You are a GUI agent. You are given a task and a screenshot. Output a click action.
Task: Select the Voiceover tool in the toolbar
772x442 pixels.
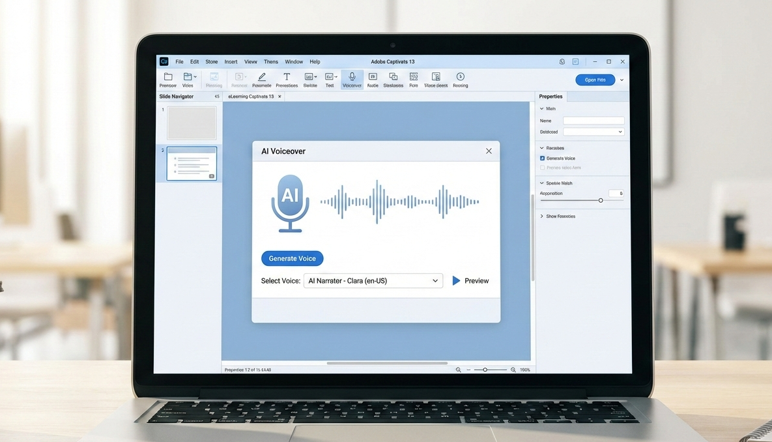(x=352, y=79)
